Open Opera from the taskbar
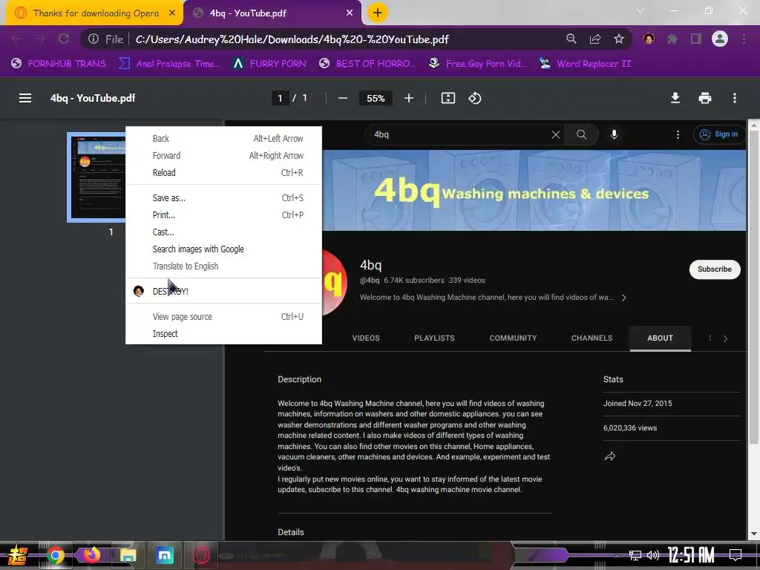 tap(201, 555)
